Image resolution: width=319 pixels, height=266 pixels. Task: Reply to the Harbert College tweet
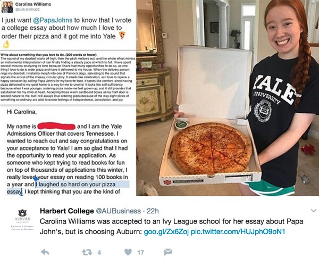tap(45, 251)
